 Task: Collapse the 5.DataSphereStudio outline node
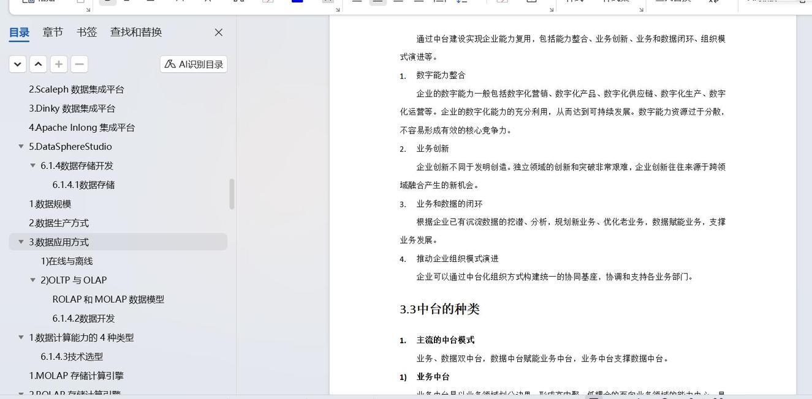pyautogui.click(x=21, y=146)
